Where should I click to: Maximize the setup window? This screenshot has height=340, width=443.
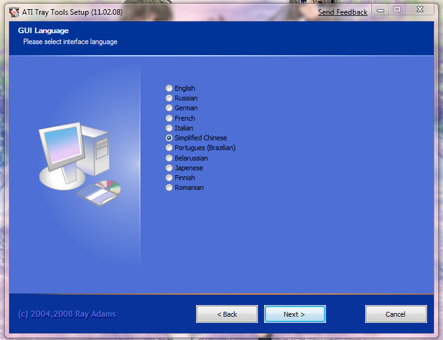coord(397,10)
